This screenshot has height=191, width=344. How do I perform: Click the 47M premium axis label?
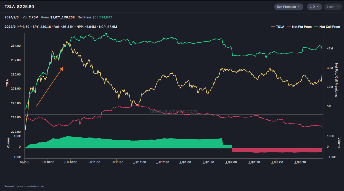[x=330, y=49]
